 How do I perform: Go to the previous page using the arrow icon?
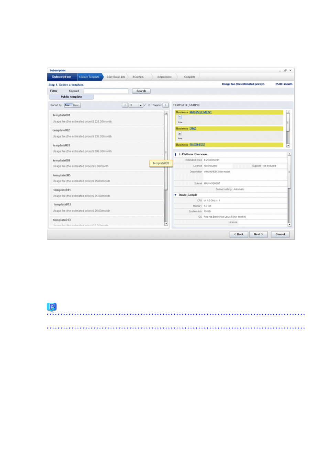[x=125, y=105]
